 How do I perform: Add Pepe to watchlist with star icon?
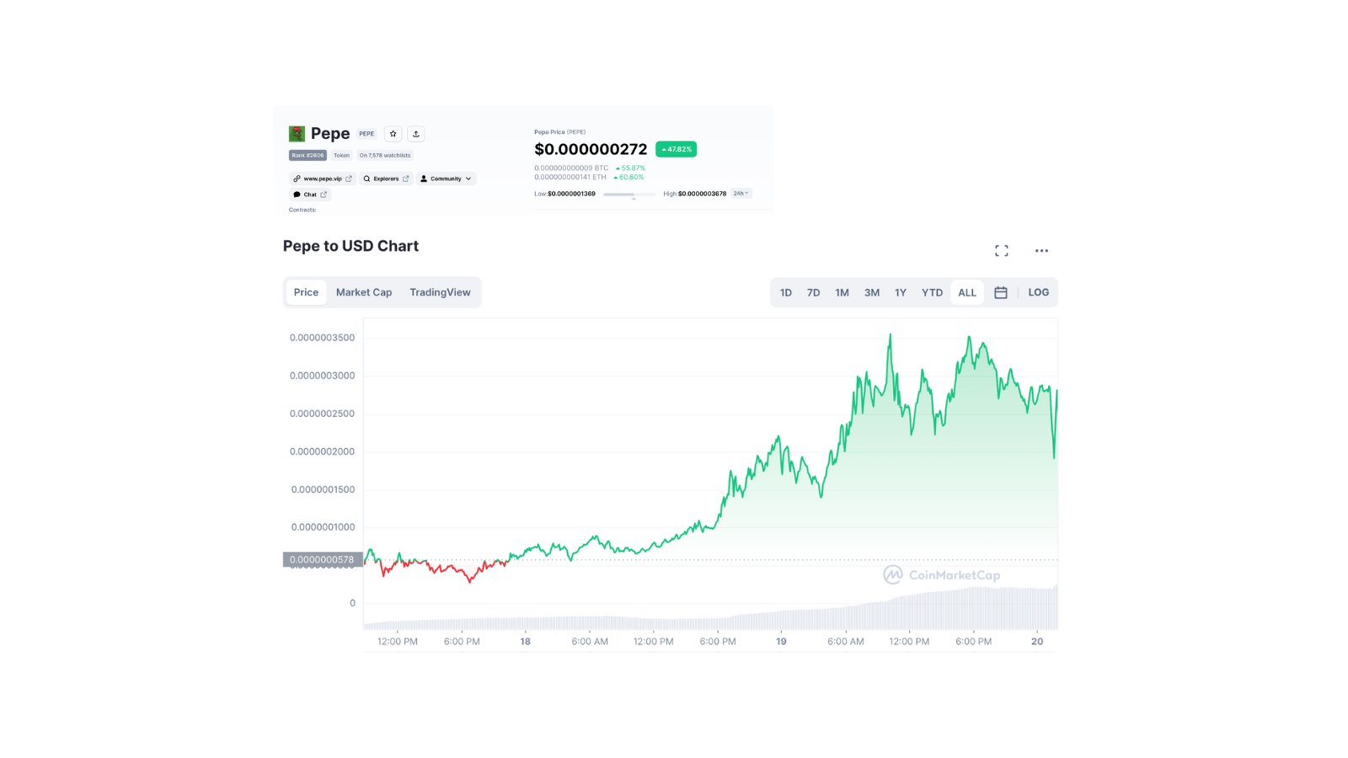(x=393, y=134)
